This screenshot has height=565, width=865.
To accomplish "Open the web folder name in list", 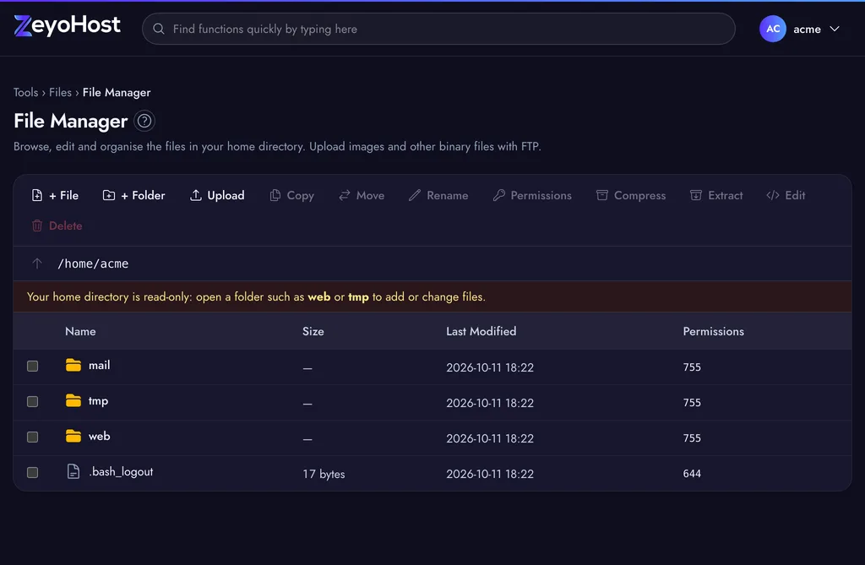I will tap(100, 436).
